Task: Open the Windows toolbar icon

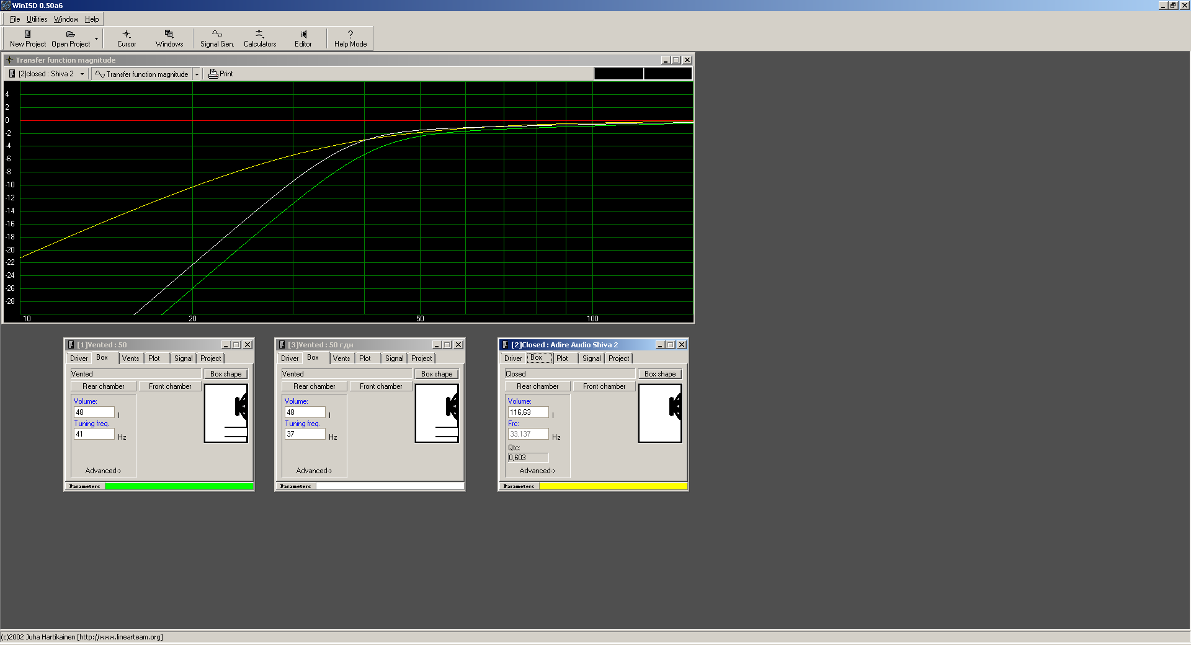Action: point(169,35)
